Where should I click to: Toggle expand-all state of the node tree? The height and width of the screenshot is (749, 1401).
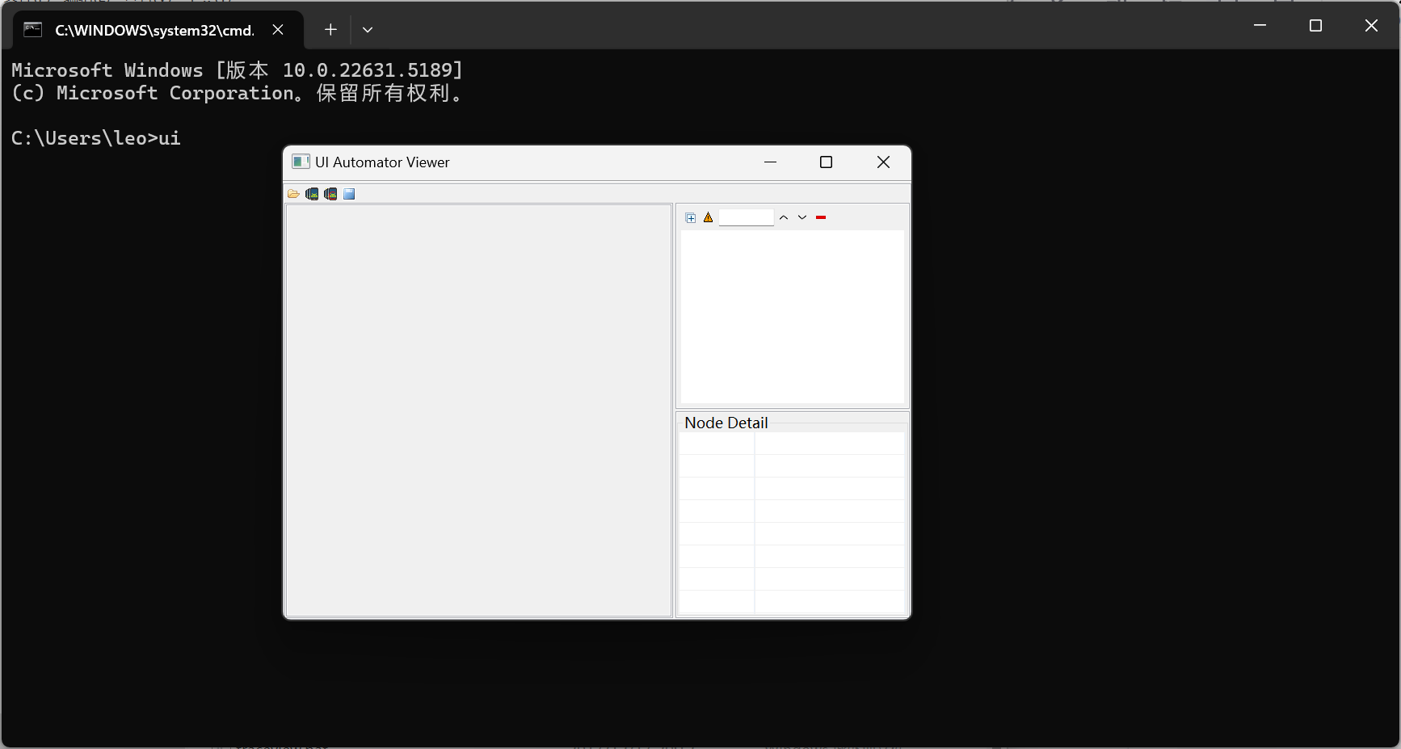click(x=690, y=217)
